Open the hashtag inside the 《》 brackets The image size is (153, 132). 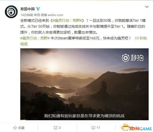point(67,20)
